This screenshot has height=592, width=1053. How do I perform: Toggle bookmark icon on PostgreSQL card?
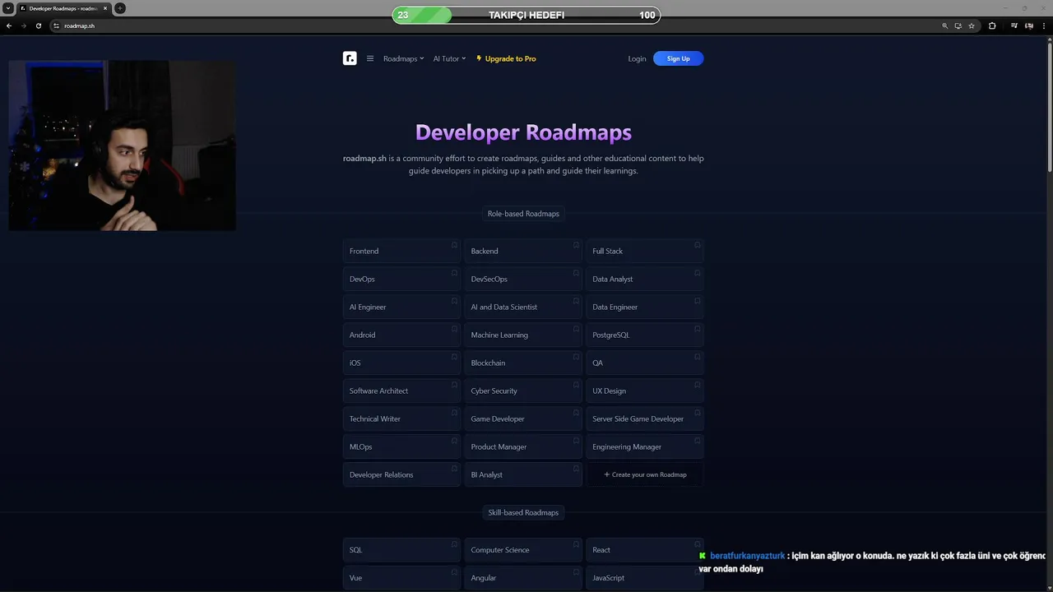click(698, 329)
